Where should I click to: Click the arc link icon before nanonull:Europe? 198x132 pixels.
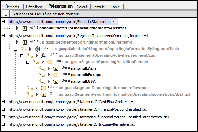(x=42, y=75)
